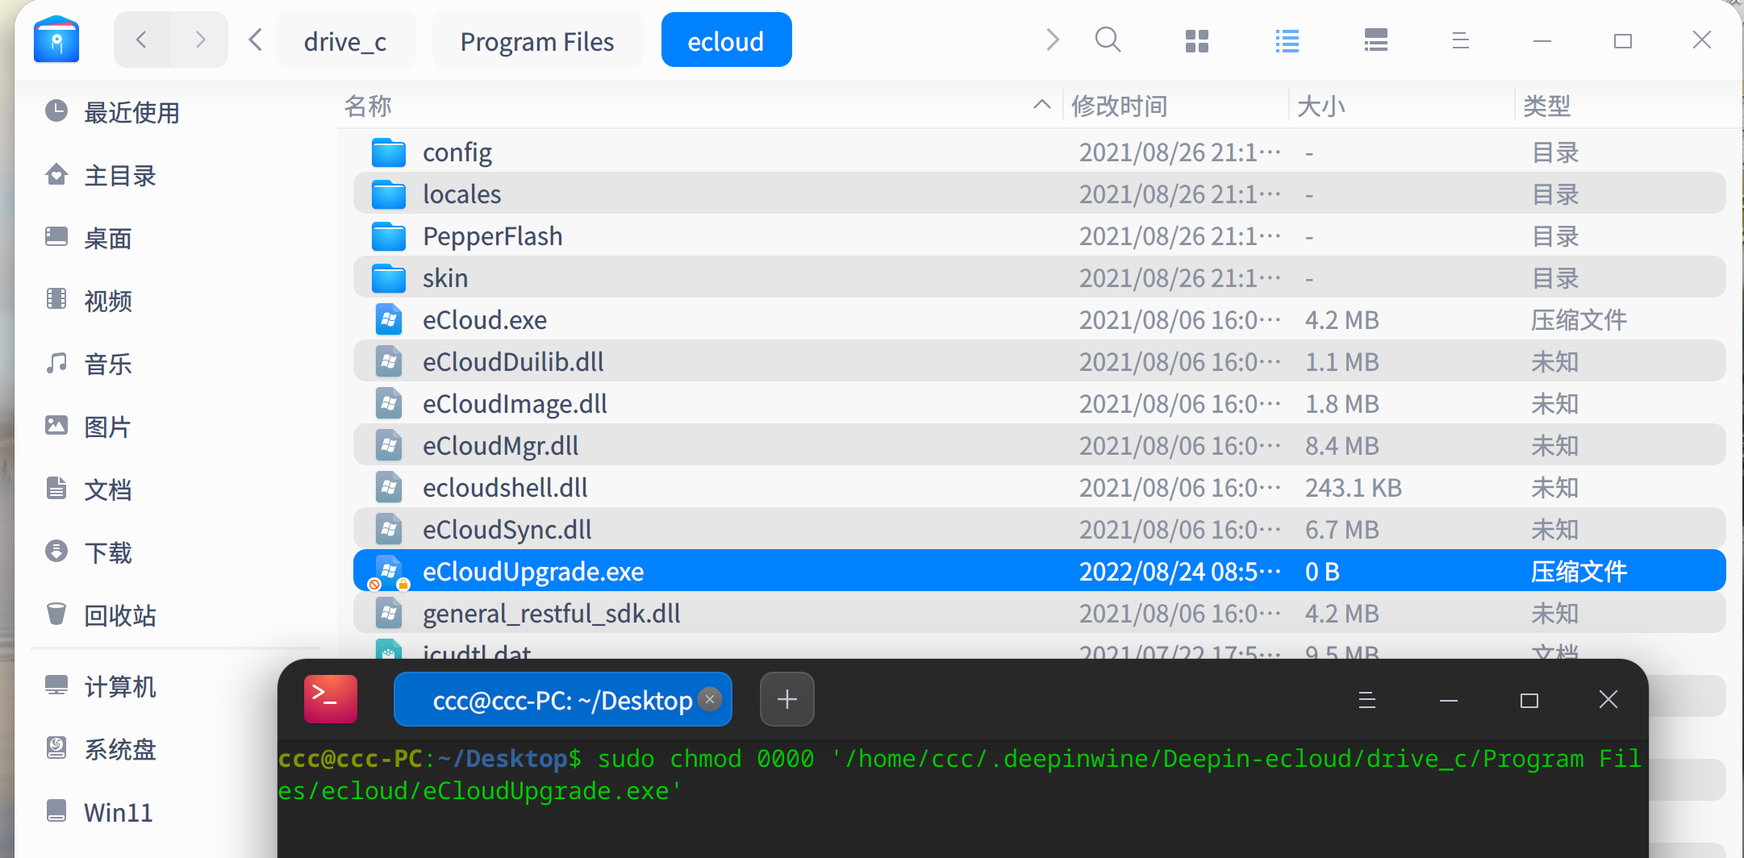Switch to tree column view mode
The height and width of the screenshot is (858, 1744).
[x=1376, y=40]
